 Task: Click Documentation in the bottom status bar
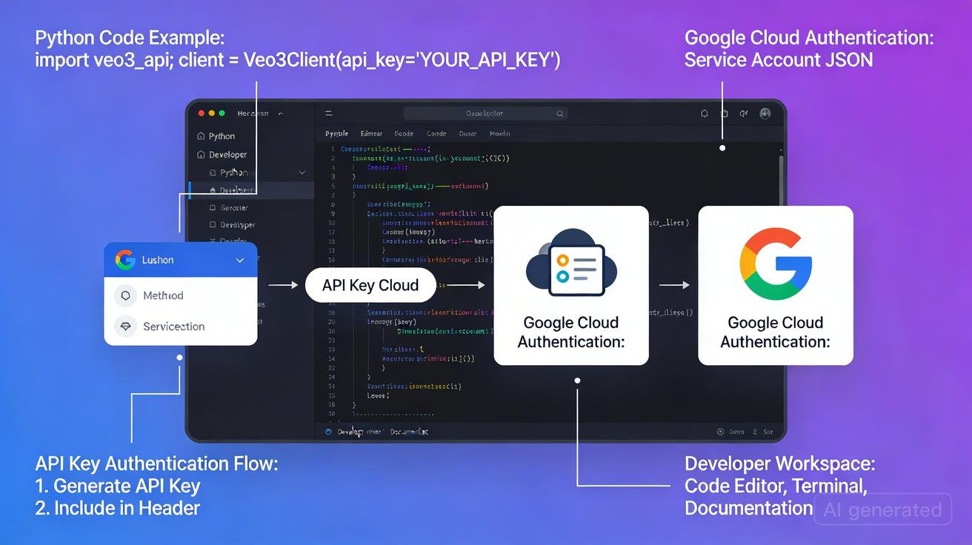(410, 432)
